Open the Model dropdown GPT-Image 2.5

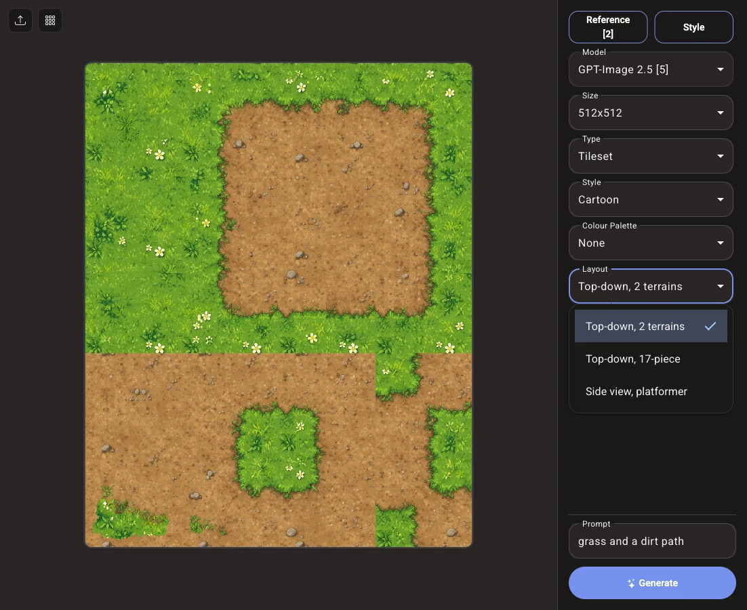tap(651, 70)
